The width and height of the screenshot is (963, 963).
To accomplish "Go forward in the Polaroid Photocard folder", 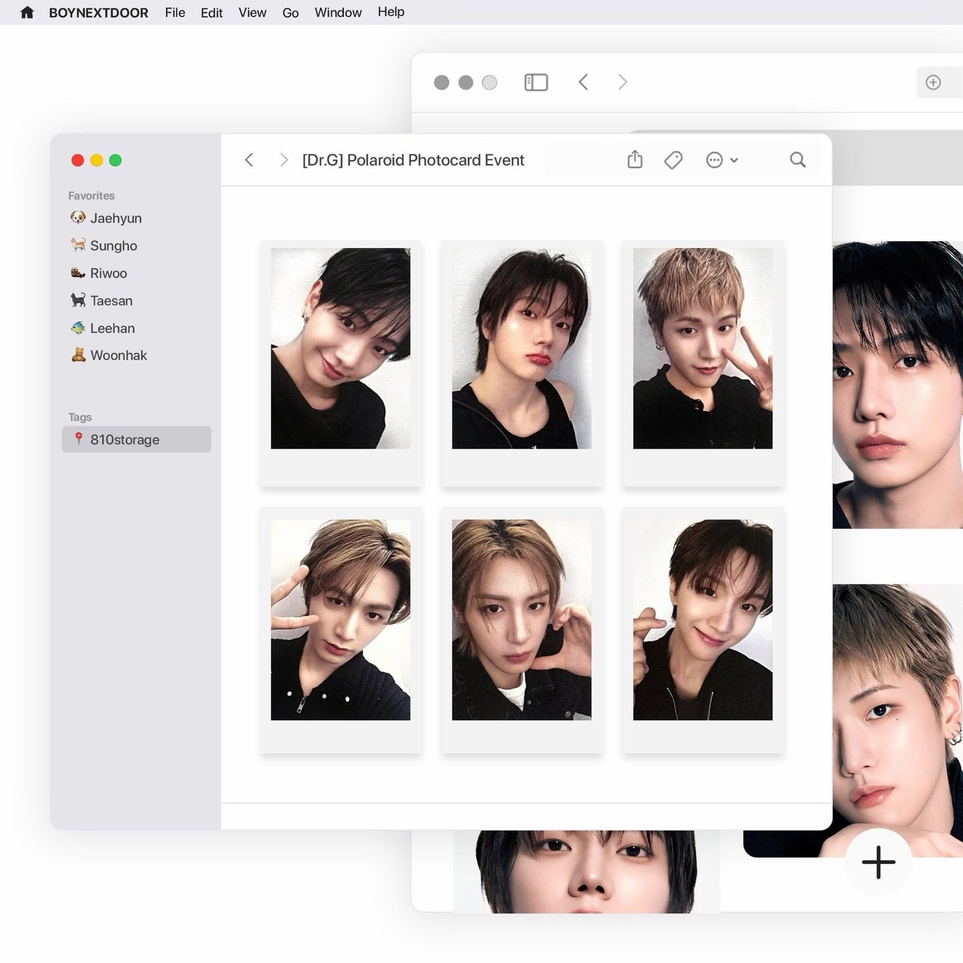I will pyautogui.click(x=284, y=160).
